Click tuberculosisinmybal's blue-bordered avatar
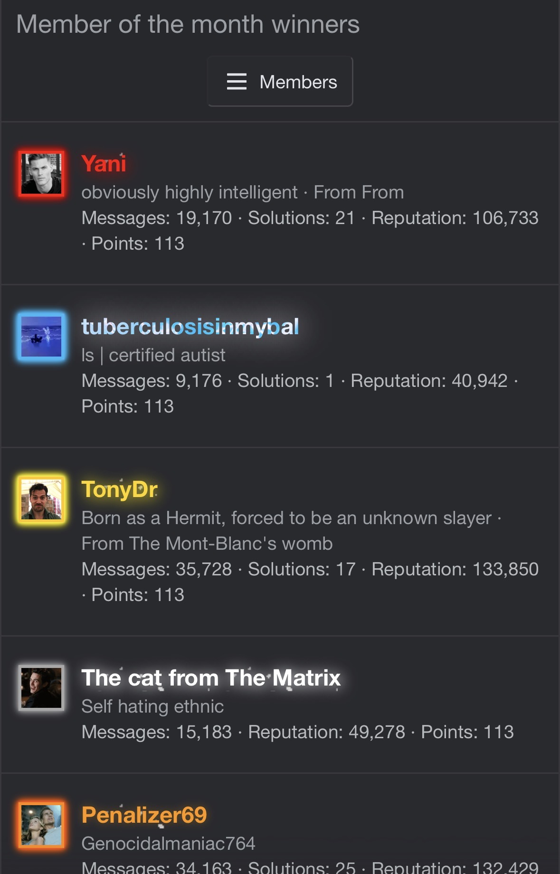 click(x=41, y=337)
